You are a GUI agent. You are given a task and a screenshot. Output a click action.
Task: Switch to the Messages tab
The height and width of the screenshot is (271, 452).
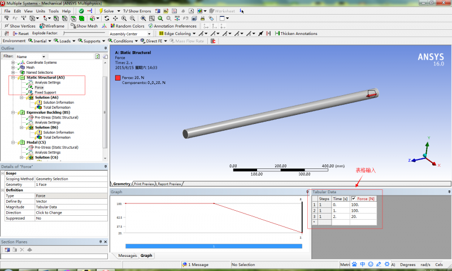127,255
